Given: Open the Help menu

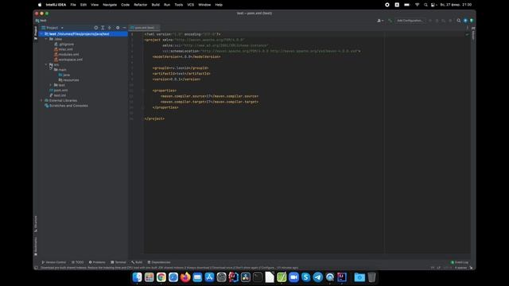Looking at the screenshot, I should pyautogui.click(x=219, y=5).
